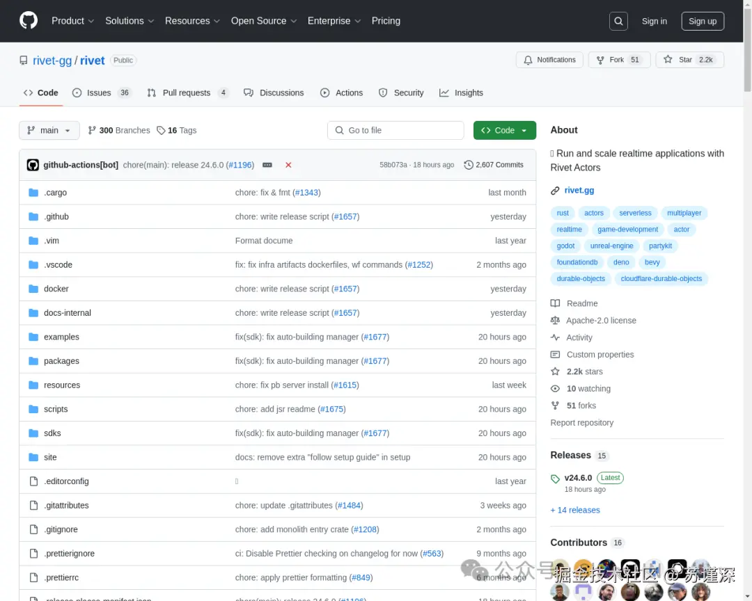Screen dimensions: 752x601
Task: Switch to the Insights tab
Action: coord(462,93)
